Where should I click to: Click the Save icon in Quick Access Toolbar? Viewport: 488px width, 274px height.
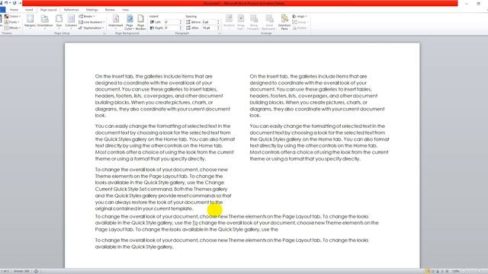pos(1,3)
